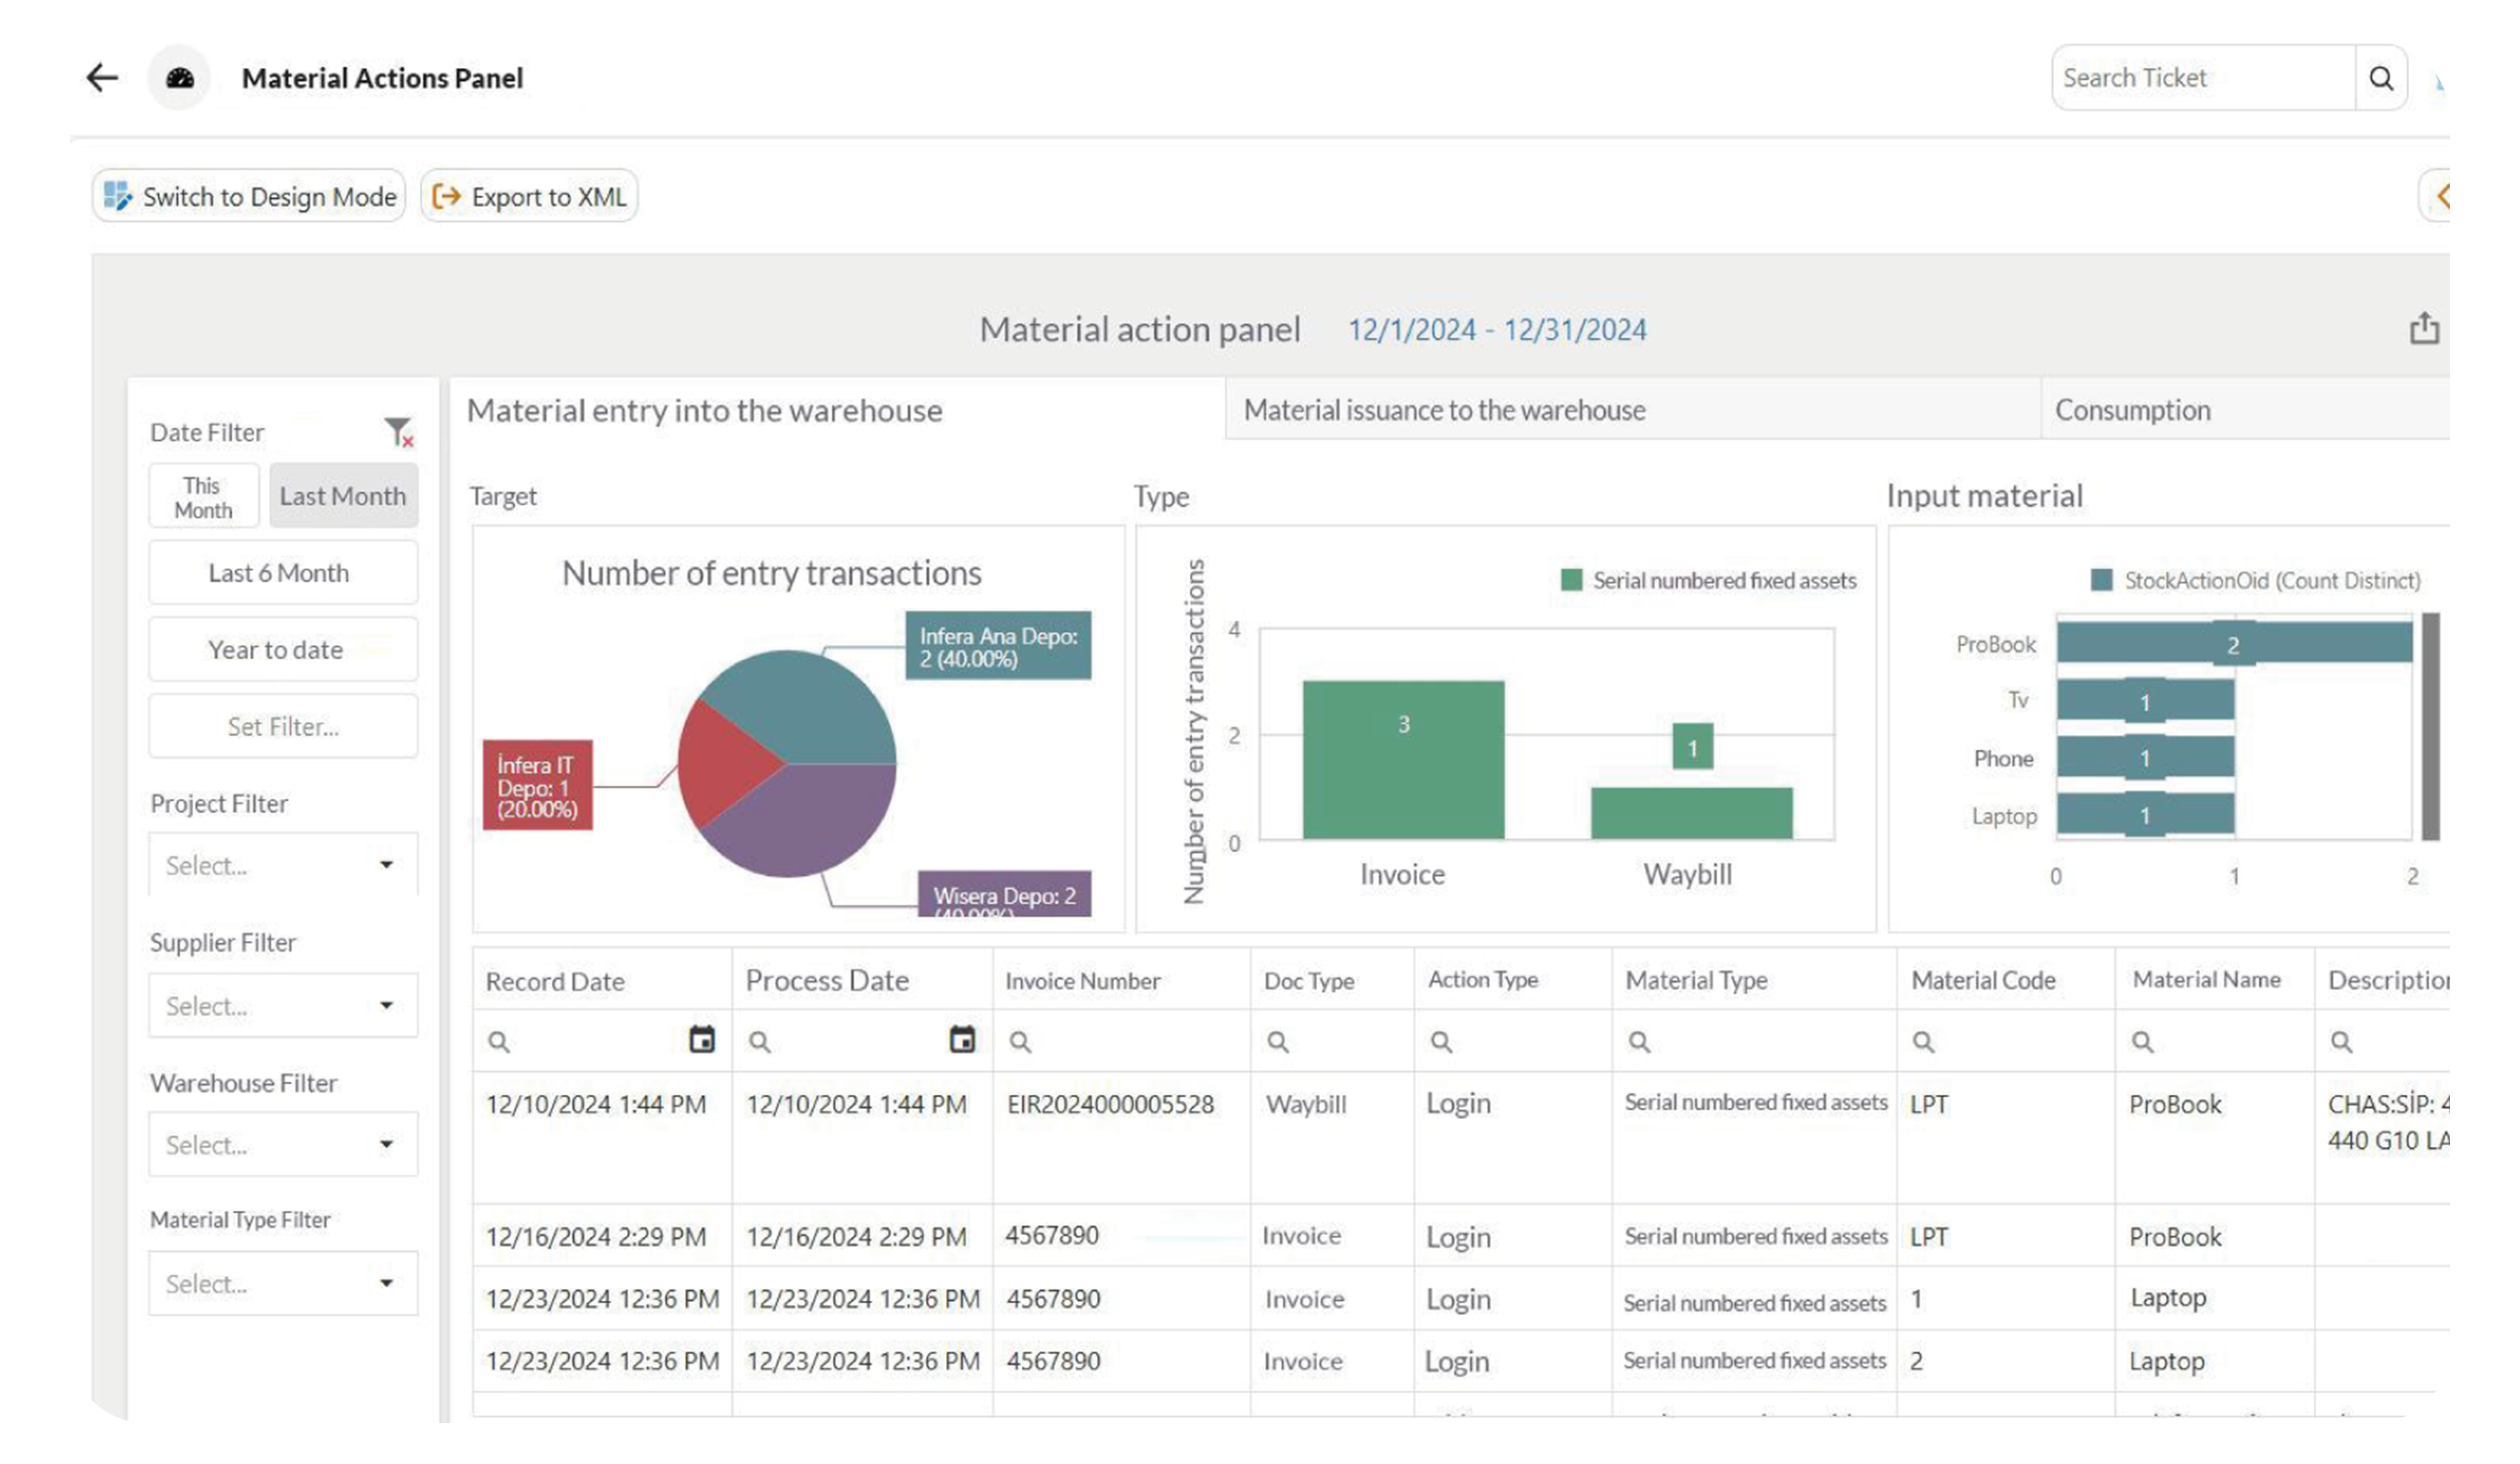Click the share export icon
Image resolution: width=2520 pixels, height=1464 pixels.
[2424, 329]
